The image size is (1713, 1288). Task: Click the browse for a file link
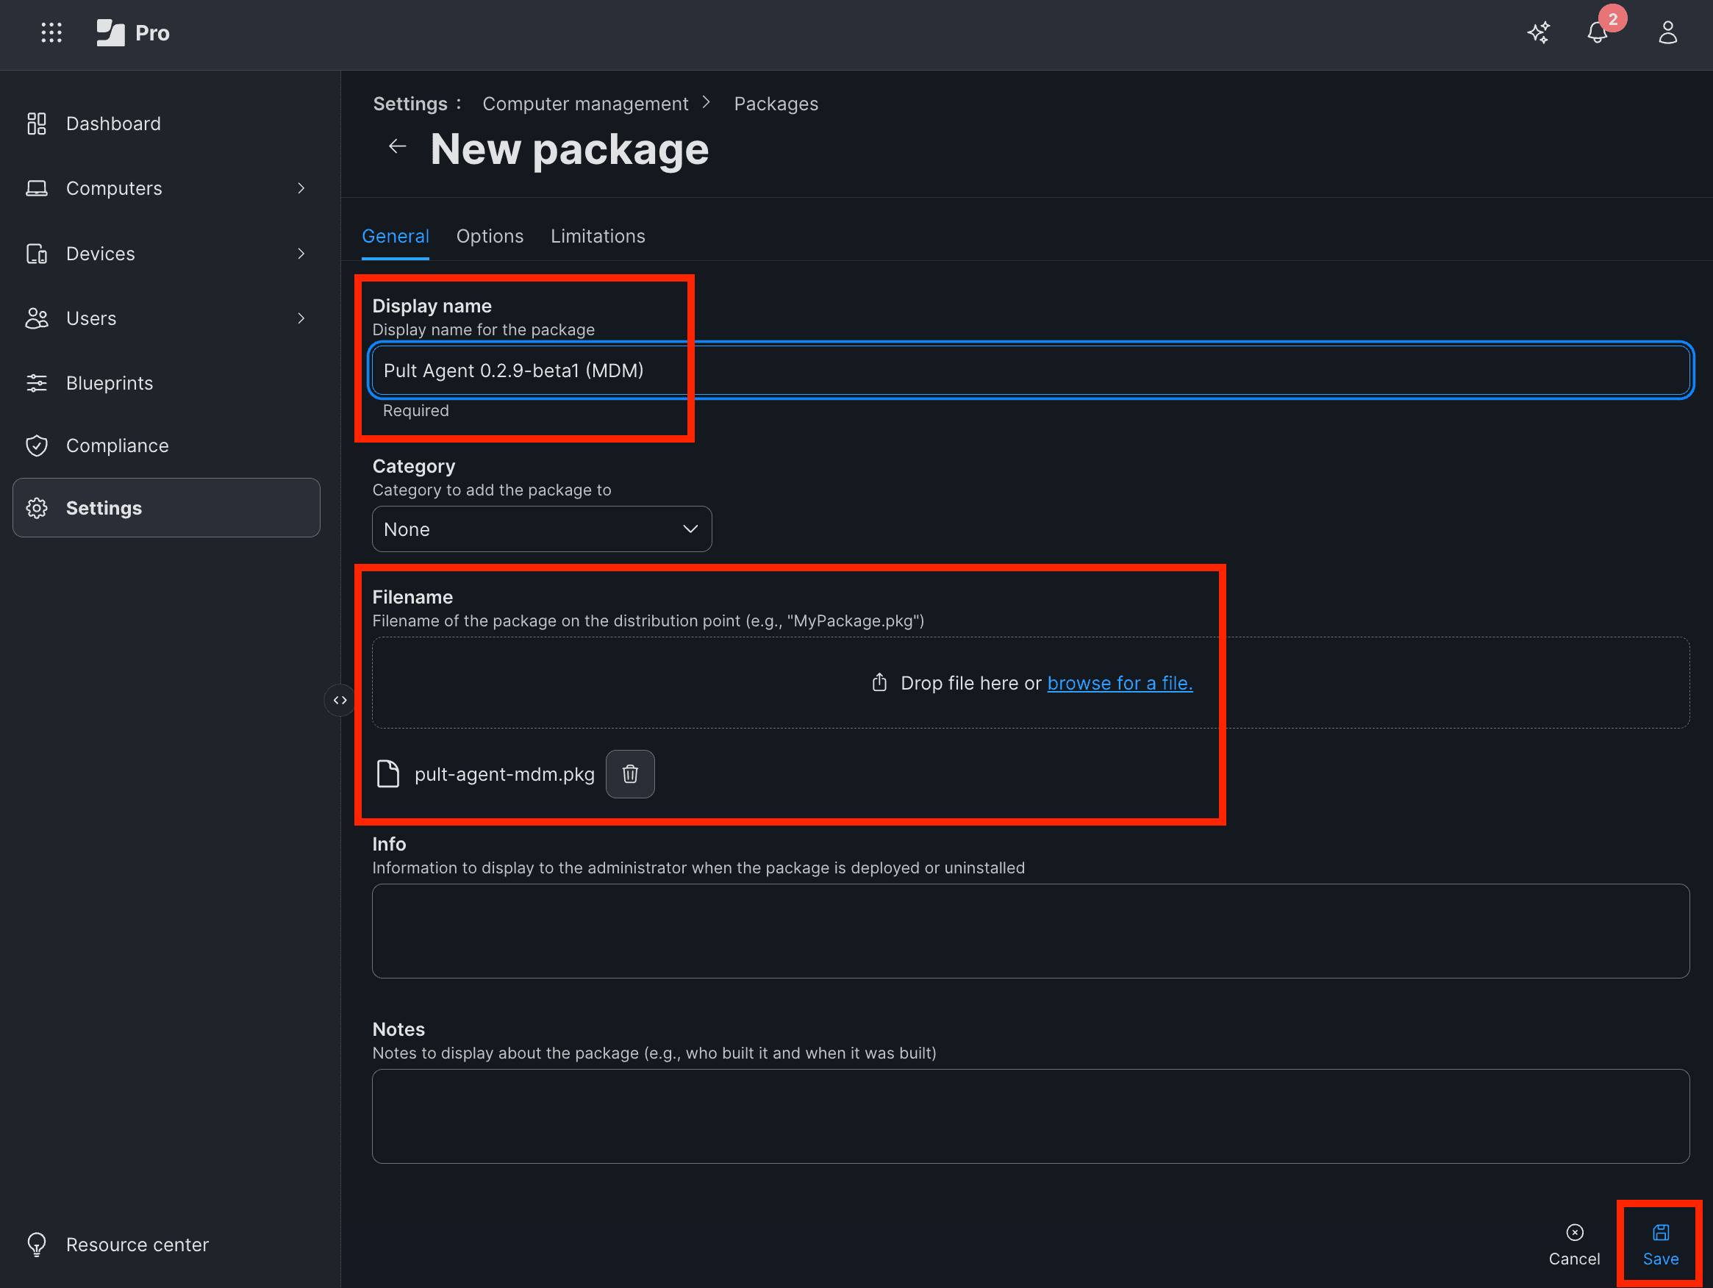coord(1120,683)
